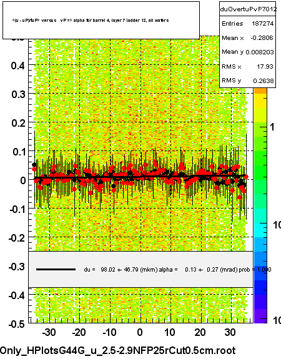Select the duOvertuPvP7012 stats box title
The height and width of the screenshot is (359, 281).
[248, 9]
